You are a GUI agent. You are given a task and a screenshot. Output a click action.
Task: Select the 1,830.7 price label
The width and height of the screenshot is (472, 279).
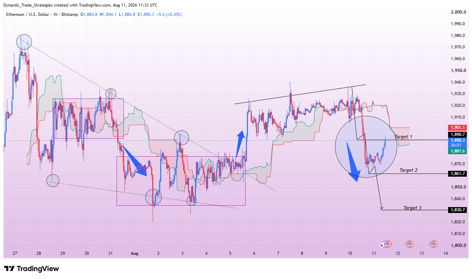458,210
